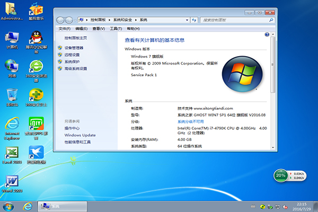Click the Back navigation arrow
Viewport: 318px width, 212px height.
tap(60, 20)
